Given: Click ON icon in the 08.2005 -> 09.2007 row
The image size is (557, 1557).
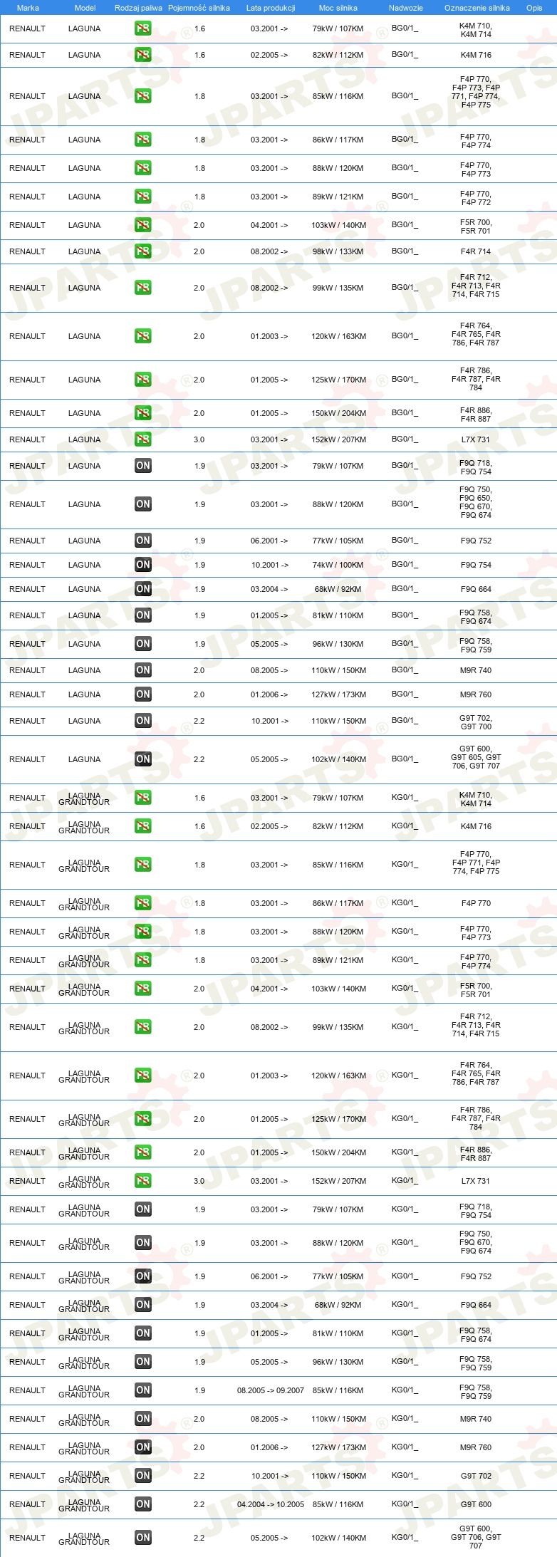Looking at the screenshot, I should point(143,1390).
